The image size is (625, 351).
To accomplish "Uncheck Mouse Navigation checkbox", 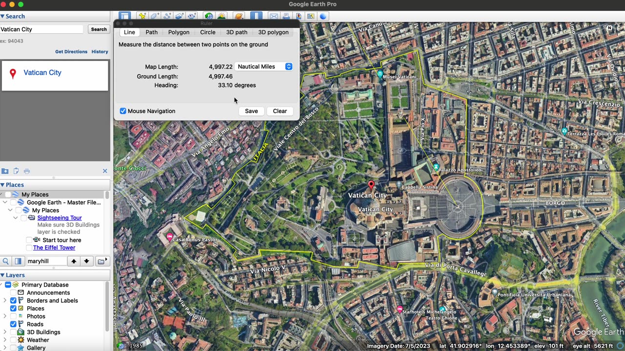I will tap(123, 111).
